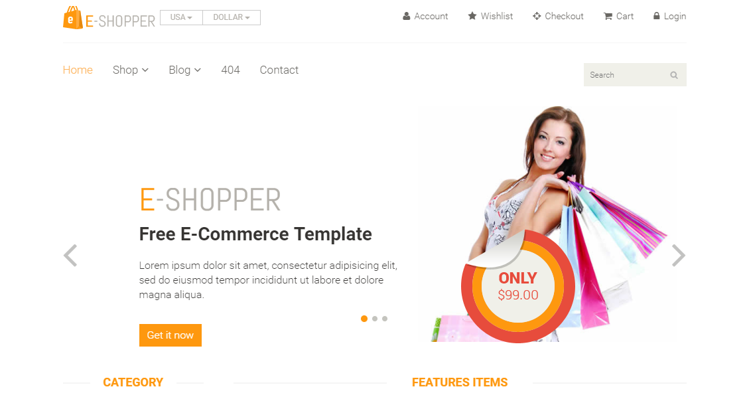Image resolution: width=747 pixels, height=403 pixels.
Task: Open the 404 menu item
Action: pyautogui.click(x=231, y=70)
